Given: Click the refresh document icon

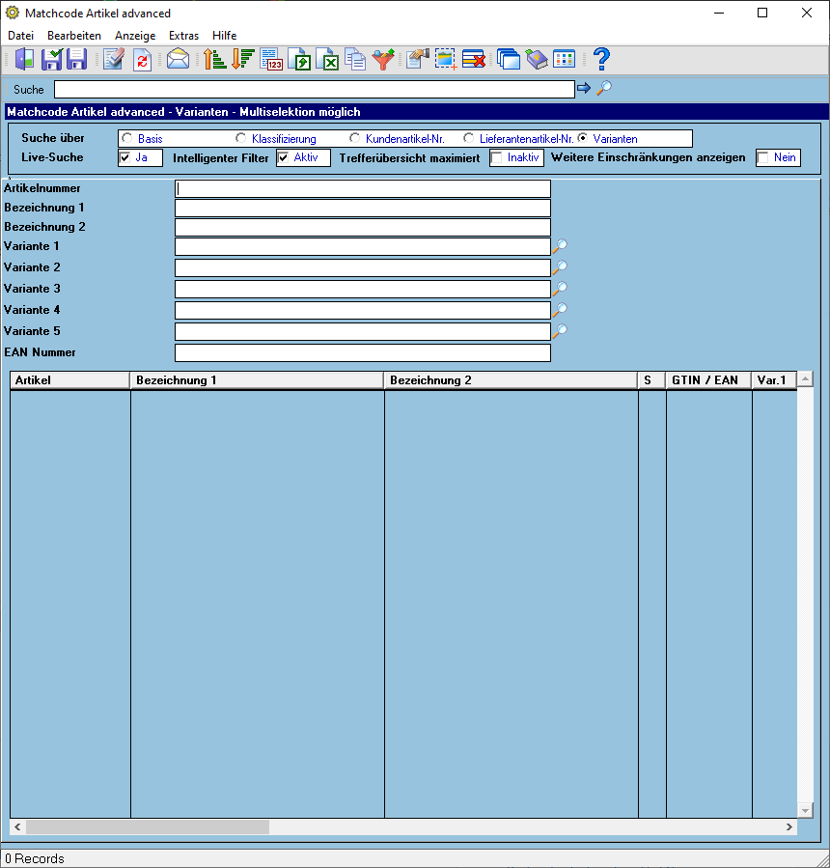Looking at the screenshot, I should point(142,59).
